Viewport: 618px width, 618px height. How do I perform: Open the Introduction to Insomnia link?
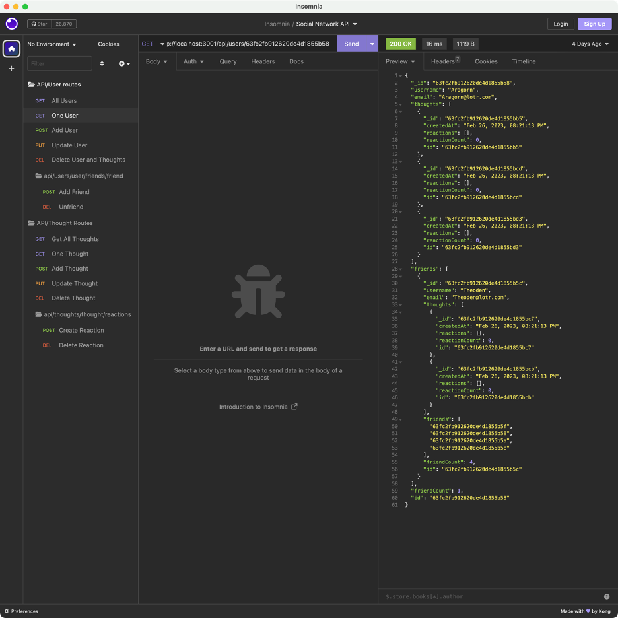click(257, 407)
